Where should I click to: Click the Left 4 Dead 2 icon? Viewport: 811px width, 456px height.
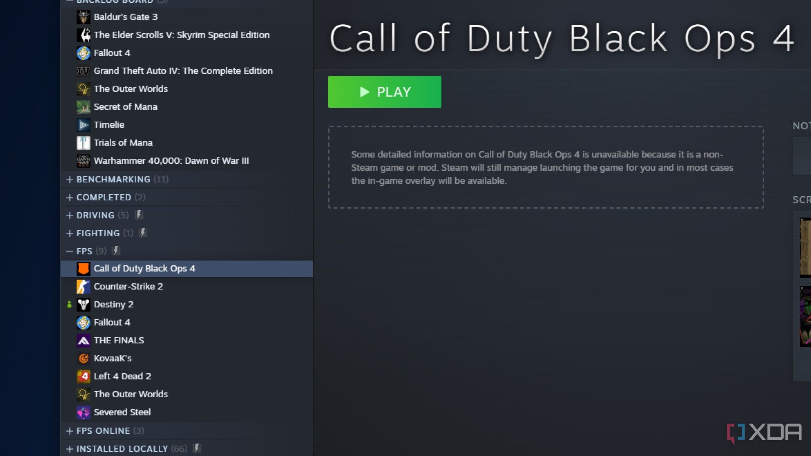click(83, 376)
